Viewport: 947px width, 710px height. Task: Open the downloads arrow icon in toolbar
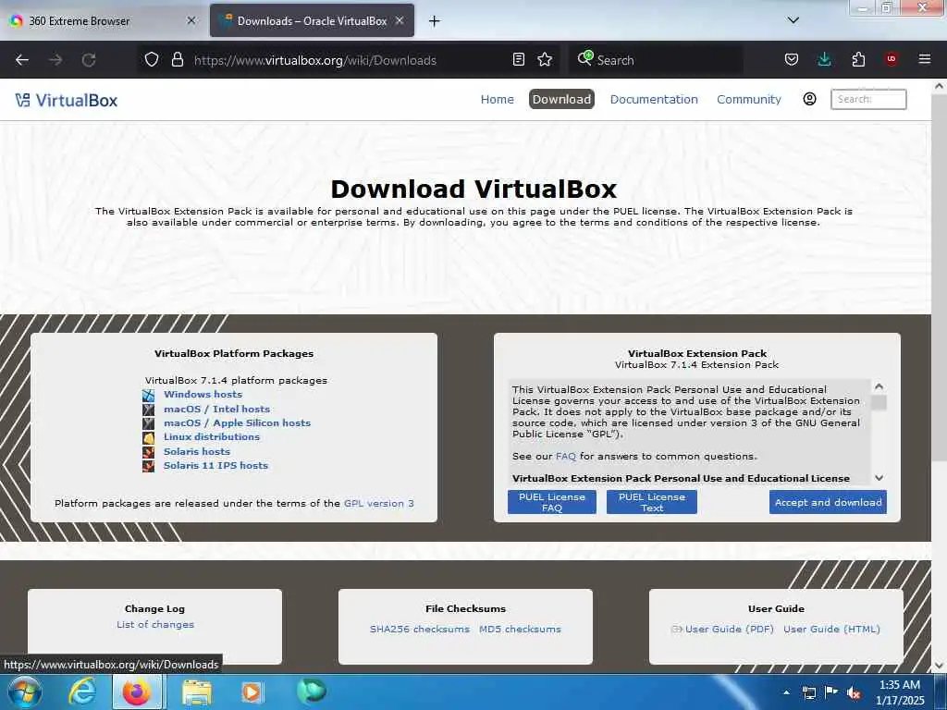pyautogui.click(x=824, y=59)
